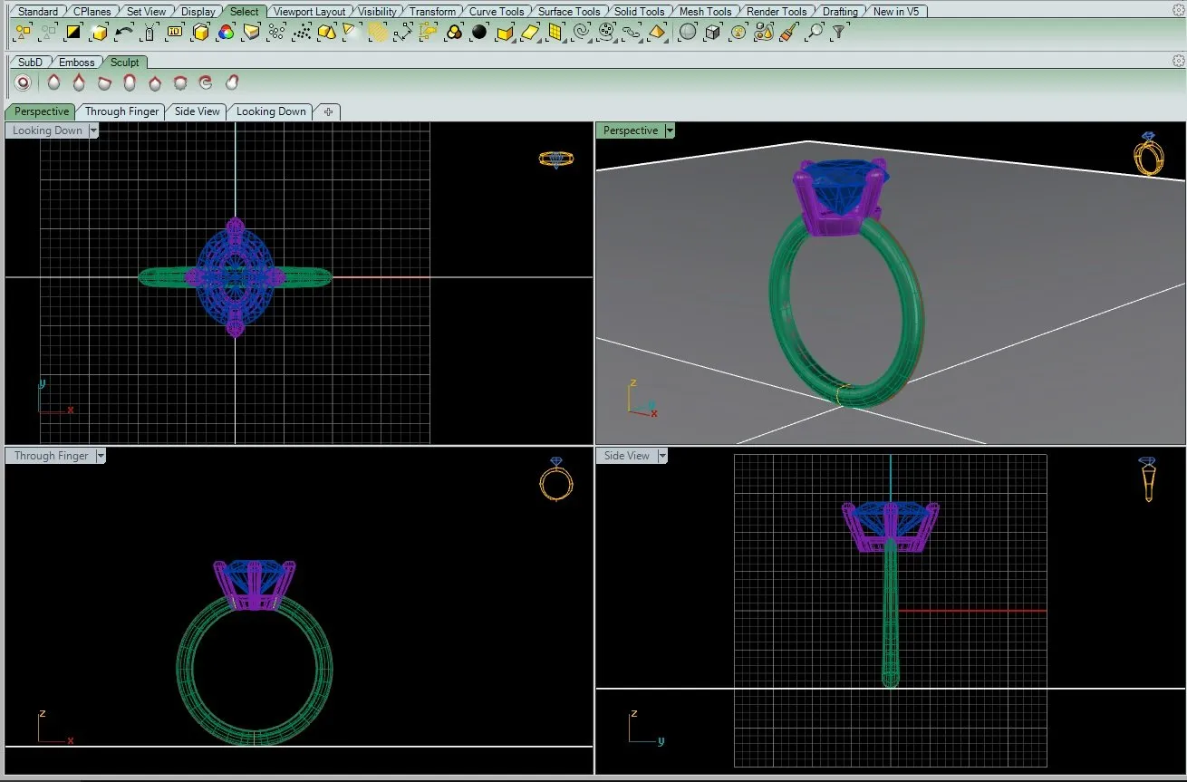Open the Surface Tools tab
1187x782 pixels.
tap(569, 12)
